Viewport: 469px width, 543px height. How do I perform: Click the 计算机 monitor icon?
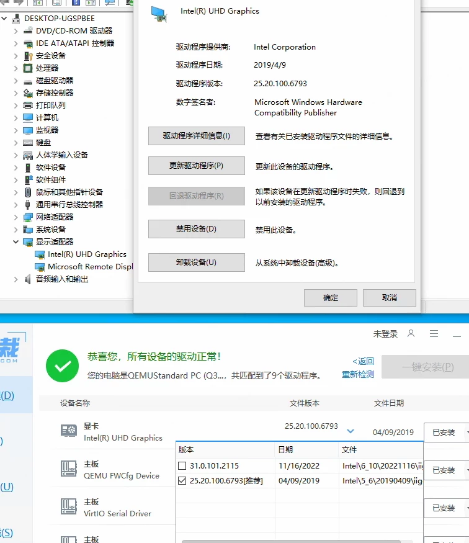pos(28,118)
